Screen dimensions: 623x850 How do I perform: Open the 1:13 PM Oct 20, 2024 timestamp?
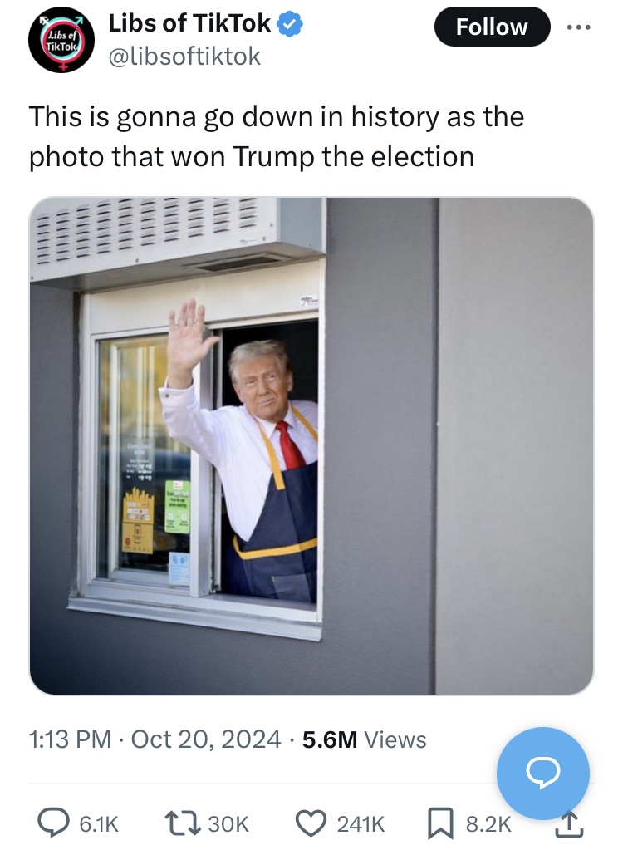(155, 739)
